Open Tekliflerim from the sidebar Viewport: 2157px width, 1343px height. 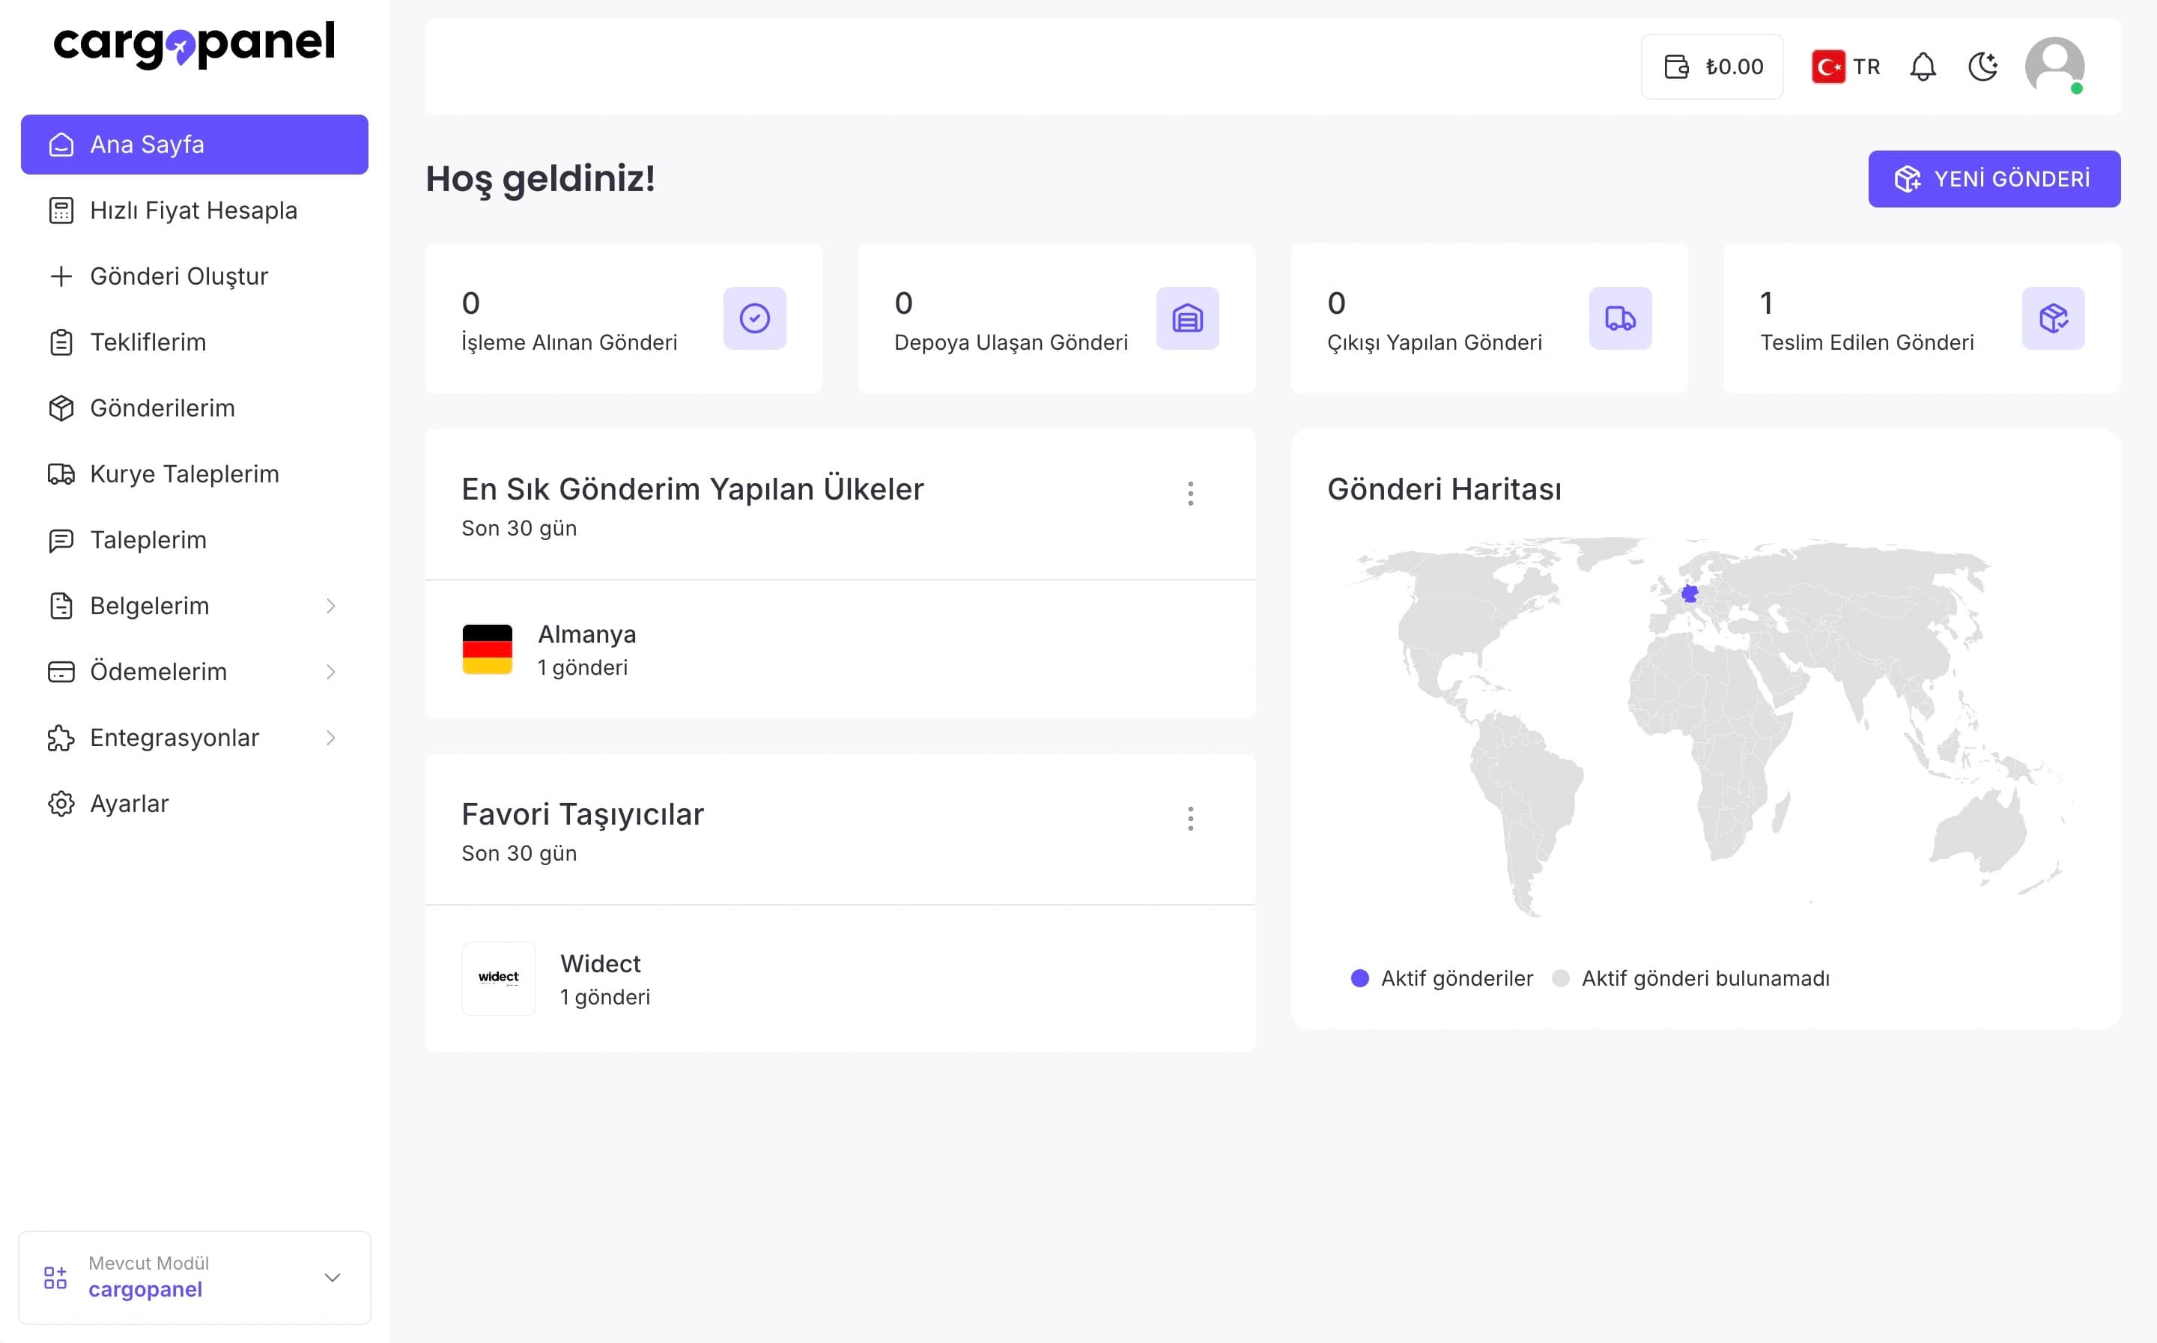click(148, 342)
